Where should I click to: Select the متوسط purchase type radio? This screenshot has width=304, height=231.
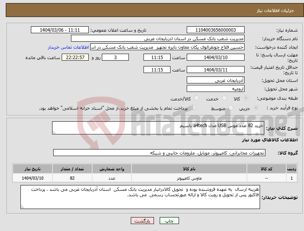point(231,107)
